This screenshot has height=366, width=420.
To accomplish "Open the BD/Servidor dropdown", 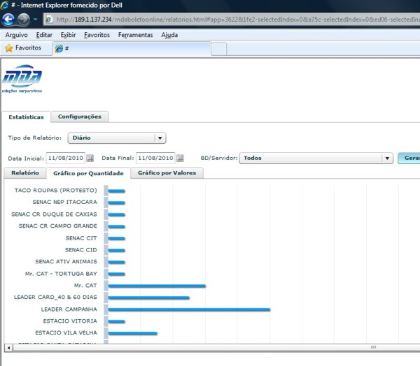I will tap(316, 159).
